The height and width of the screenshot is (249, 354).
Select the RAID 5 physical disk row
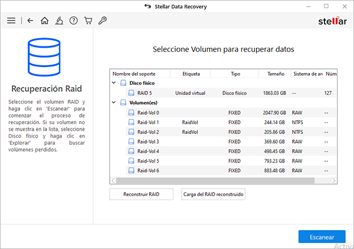pos(145,93)
